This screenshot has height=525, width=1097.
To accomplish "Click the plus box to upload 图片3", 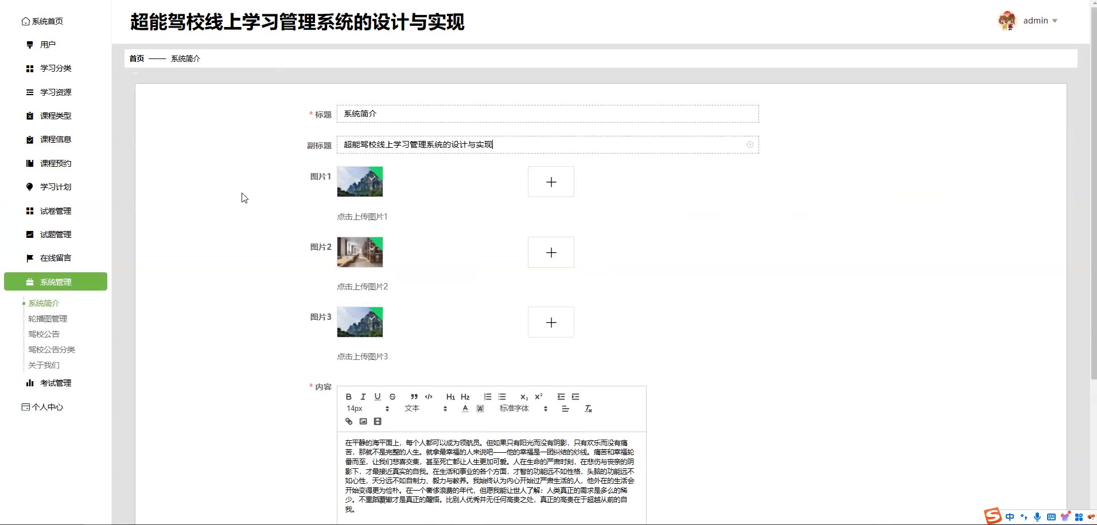I will (x=551, y=322).
